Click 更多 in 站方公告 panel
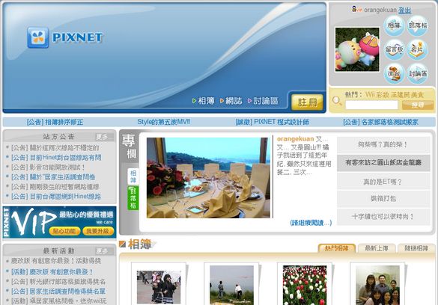Screen dimensions: 438x305 coord(102,137)
